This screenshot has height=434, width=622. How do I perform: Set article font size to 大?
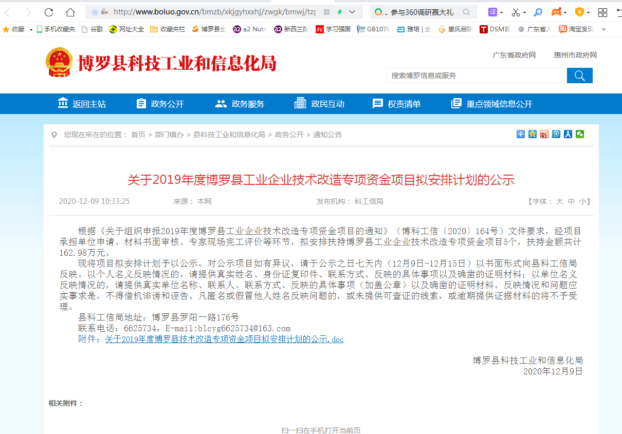point(559,201)
